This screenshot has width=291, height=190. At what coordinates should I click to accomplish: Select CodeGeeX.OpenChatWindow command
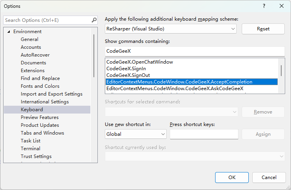click(140, 62)
